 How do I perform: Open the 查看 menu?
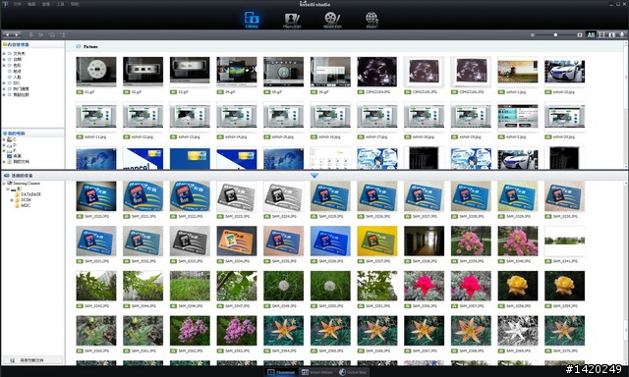[46, 4]
